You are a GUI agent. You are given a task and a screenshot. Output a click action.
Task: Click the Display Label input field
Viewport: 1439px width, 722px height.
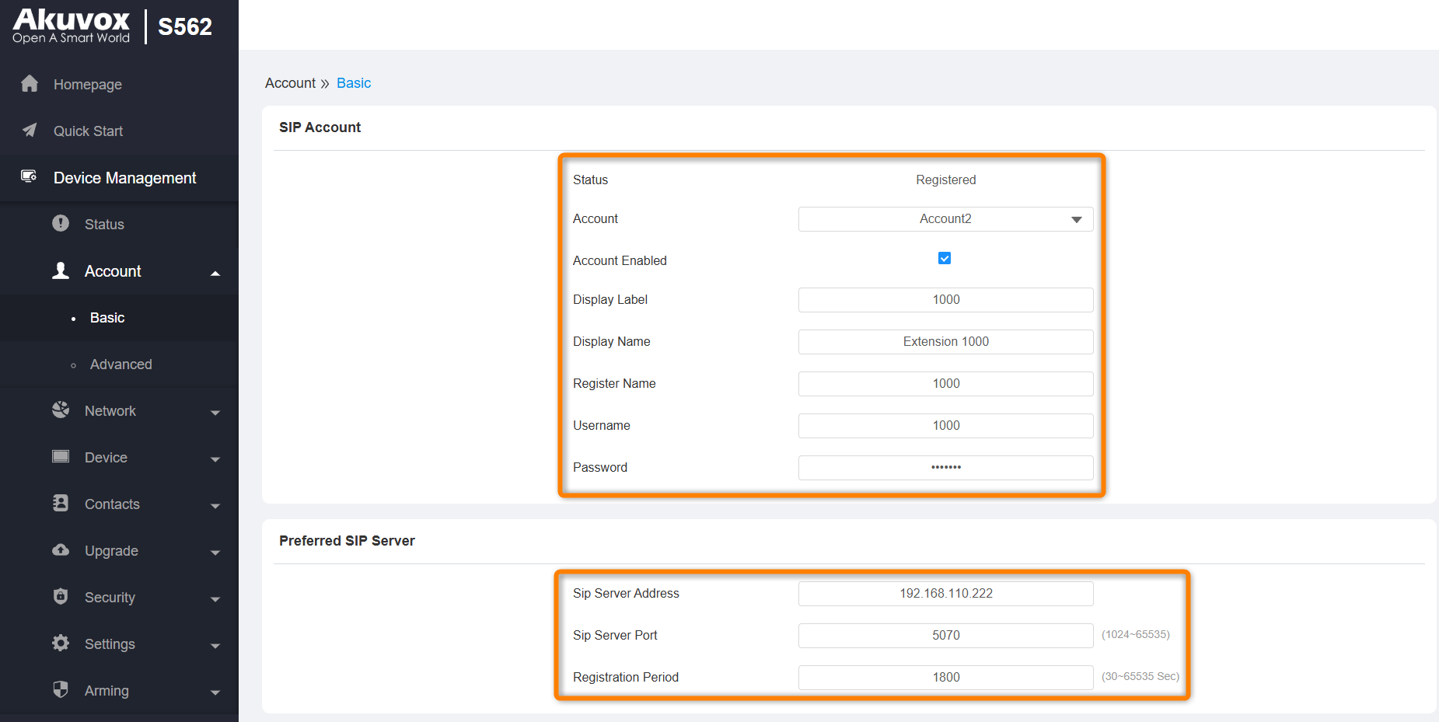[945, 300]
